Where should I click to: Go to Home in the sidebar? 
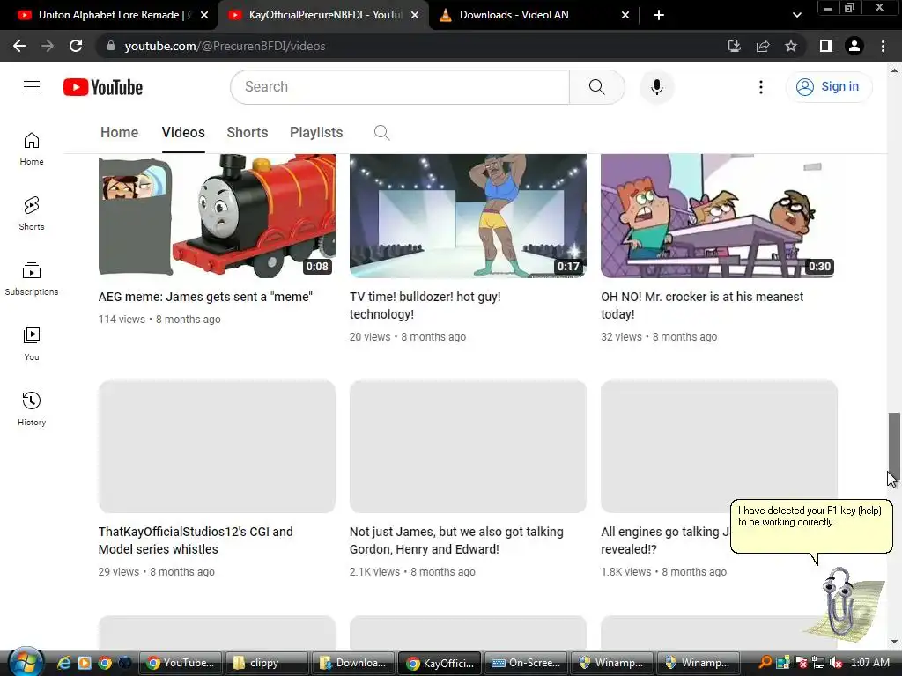(32, 149)
